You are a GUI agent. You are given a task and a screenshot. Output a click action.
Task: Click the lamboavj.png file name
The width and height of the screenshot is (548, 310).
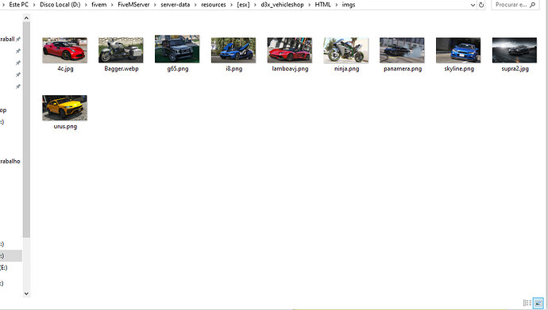pyautogui.click(x=290, y=69)
